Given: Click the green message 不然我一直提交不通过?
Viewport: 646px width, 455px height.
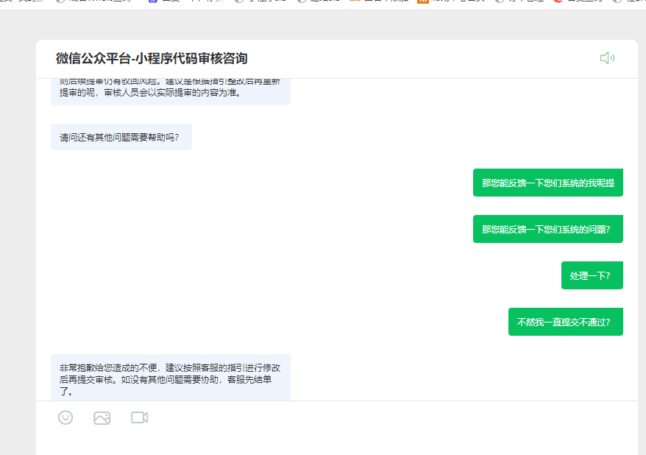Looking at the screenshot, I should click(566, 322).
